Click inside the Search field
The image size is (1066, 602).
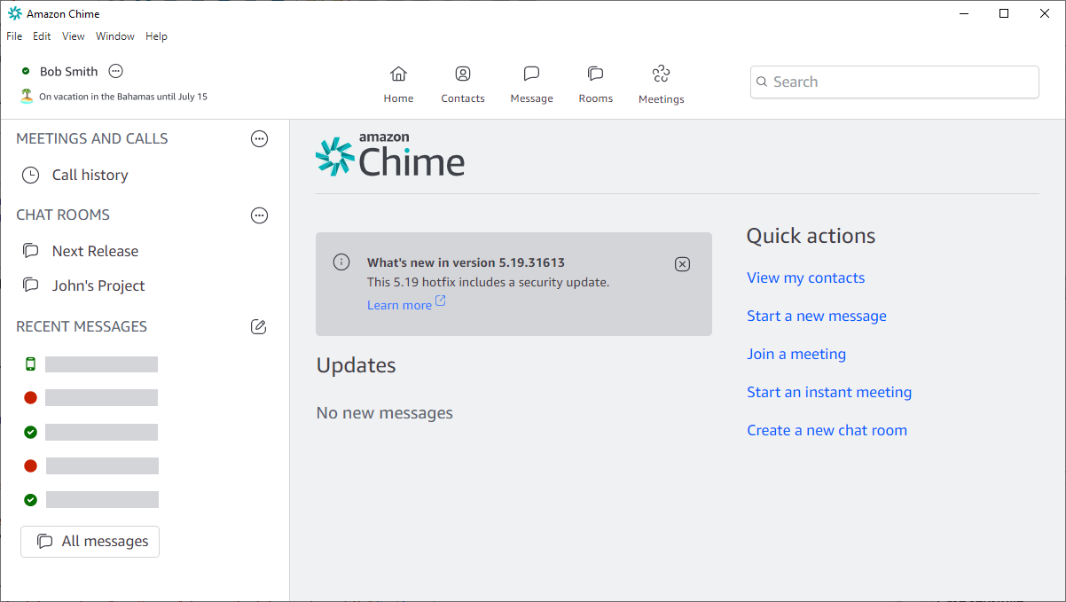coord(894,82)
